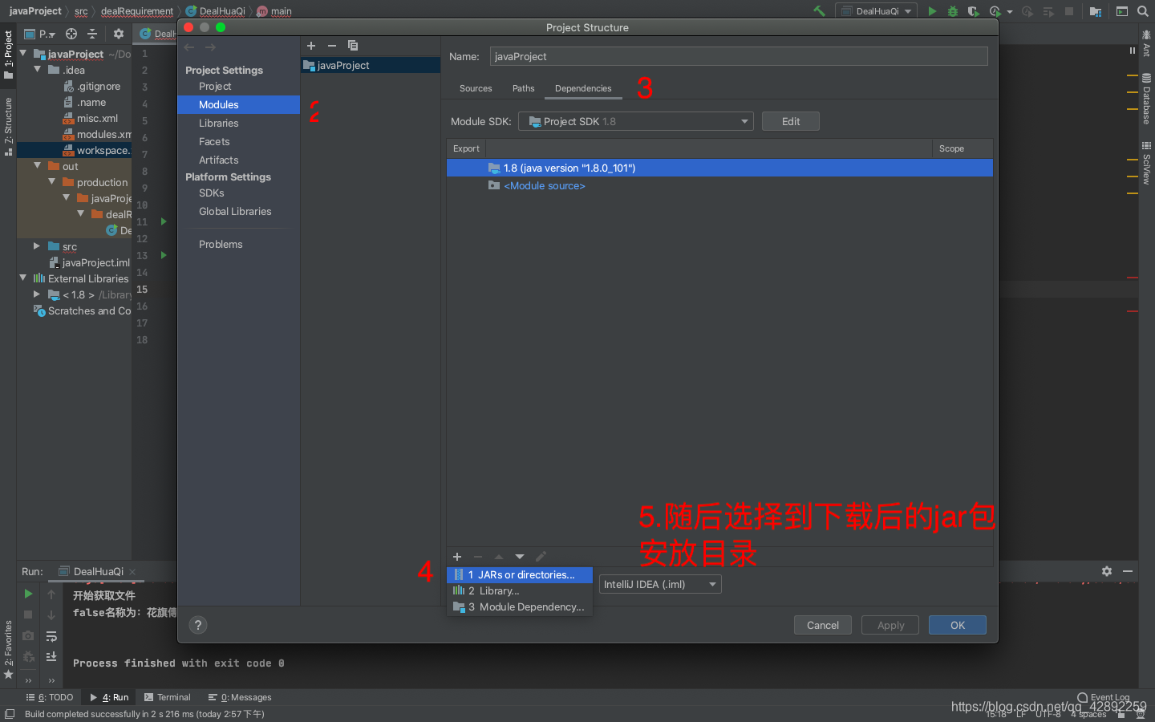Viewport: 1155px width, 722px height.
Task: Expand the < 1.8 > library node
Action: click(x=37, y=294)
